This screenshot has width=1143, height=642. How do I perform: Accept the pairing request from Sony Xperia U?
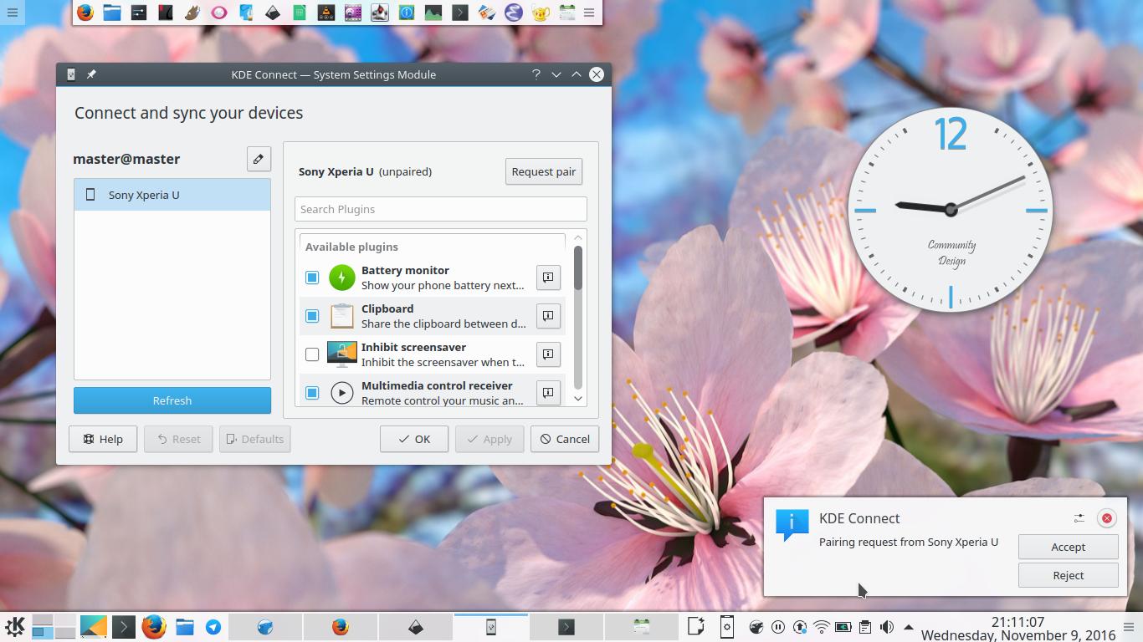tap(1068, 547)
